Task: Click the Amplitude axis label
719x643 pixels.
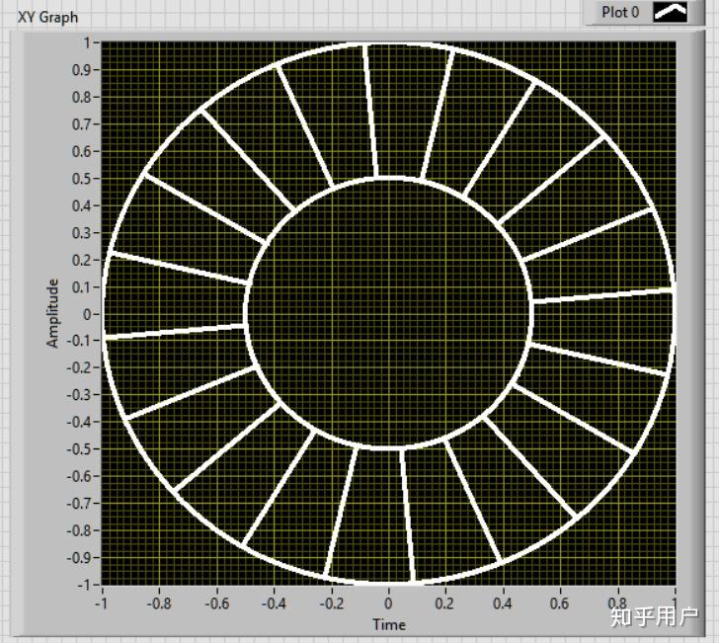Action: (53, 313)
